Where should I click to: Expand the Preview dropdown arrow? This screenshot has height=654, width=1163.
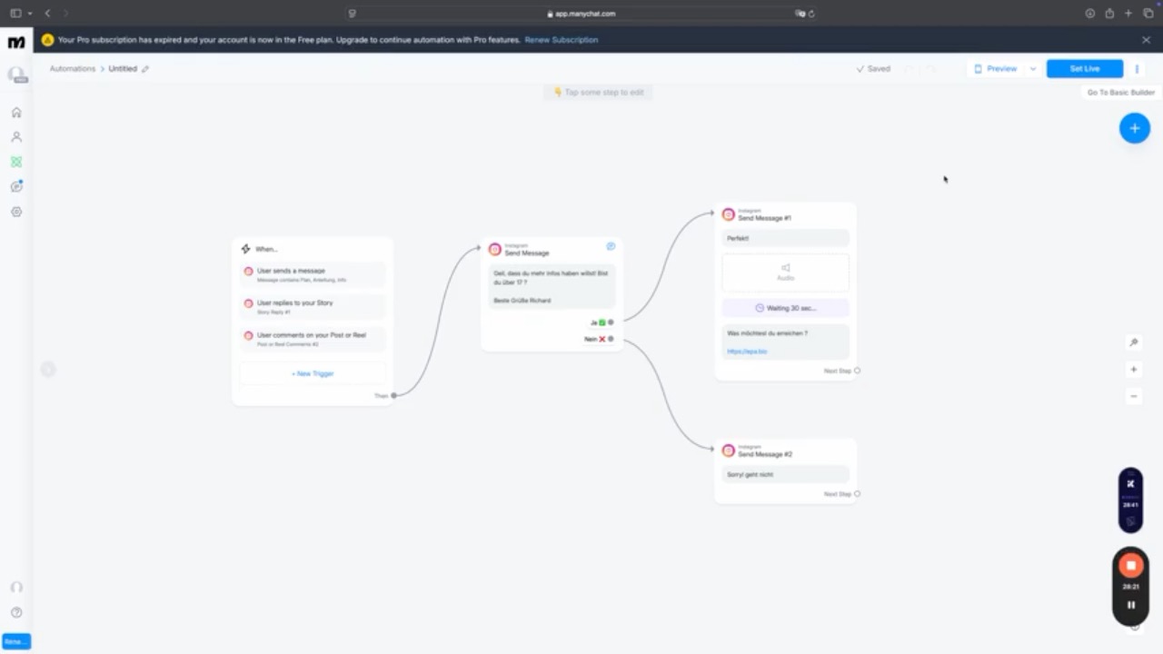1032,69
